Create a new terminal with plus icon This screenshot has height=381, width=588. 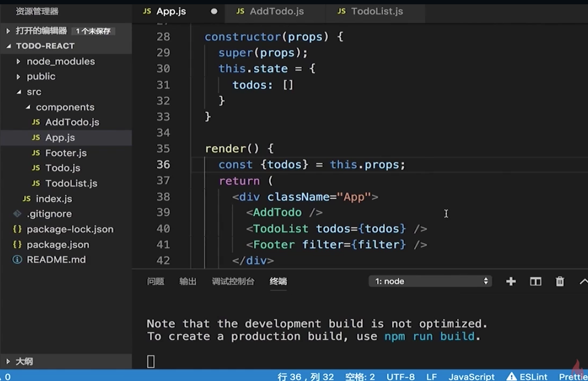(511, 281)
